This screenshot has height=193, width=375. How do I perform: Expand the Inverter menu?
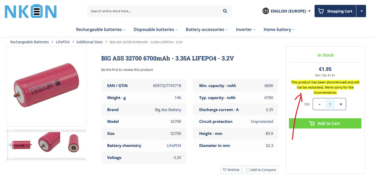(x=246, y=29)
